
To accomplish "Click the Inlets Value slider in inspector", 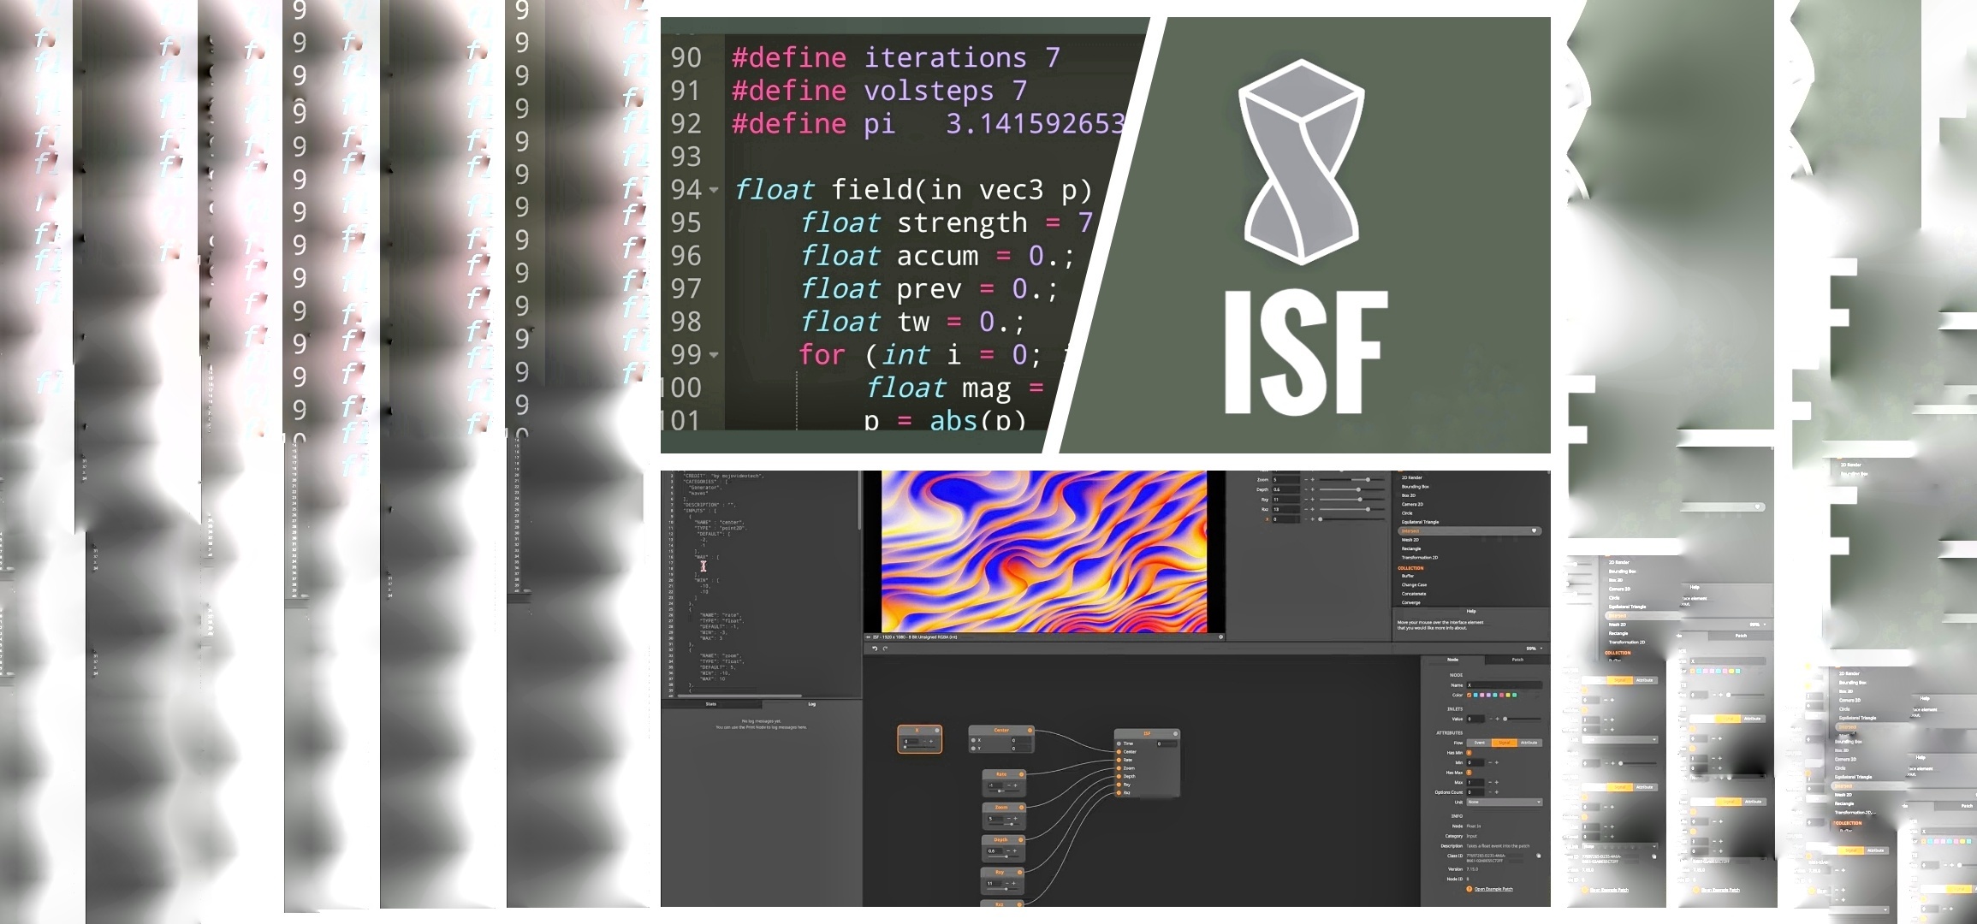I will (x=1522, y=719).
